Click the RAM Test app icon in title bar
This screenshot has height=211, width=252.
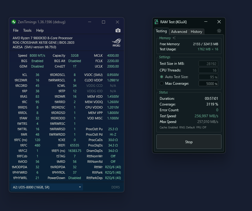point(156,22)
